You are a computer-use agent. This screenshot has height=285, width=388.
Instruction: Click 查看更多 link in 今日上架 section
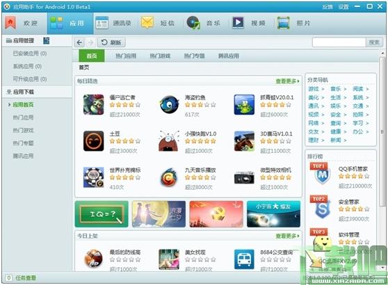coord(287,236)
